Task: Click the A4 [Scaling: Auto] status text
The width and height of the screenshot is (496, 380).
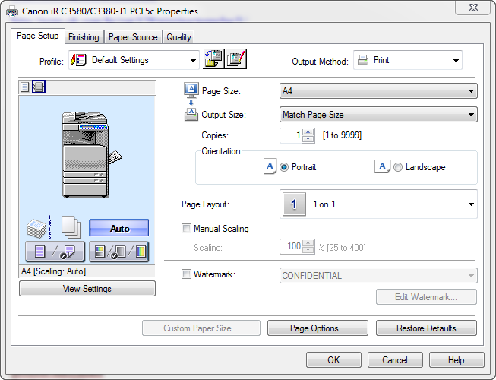Action: coord(53,271)
